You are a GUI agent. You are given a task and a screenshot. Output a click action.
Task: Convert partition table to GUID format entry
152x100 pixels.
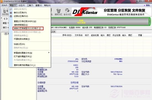(28, 28)
